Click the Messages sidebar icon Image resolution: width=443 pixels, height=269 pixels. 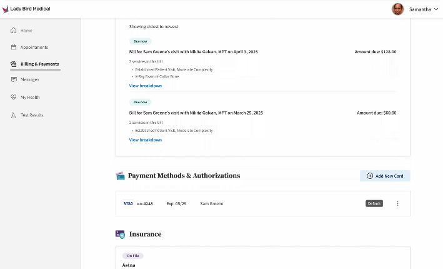pyautogui.click(x=14, y=79)
